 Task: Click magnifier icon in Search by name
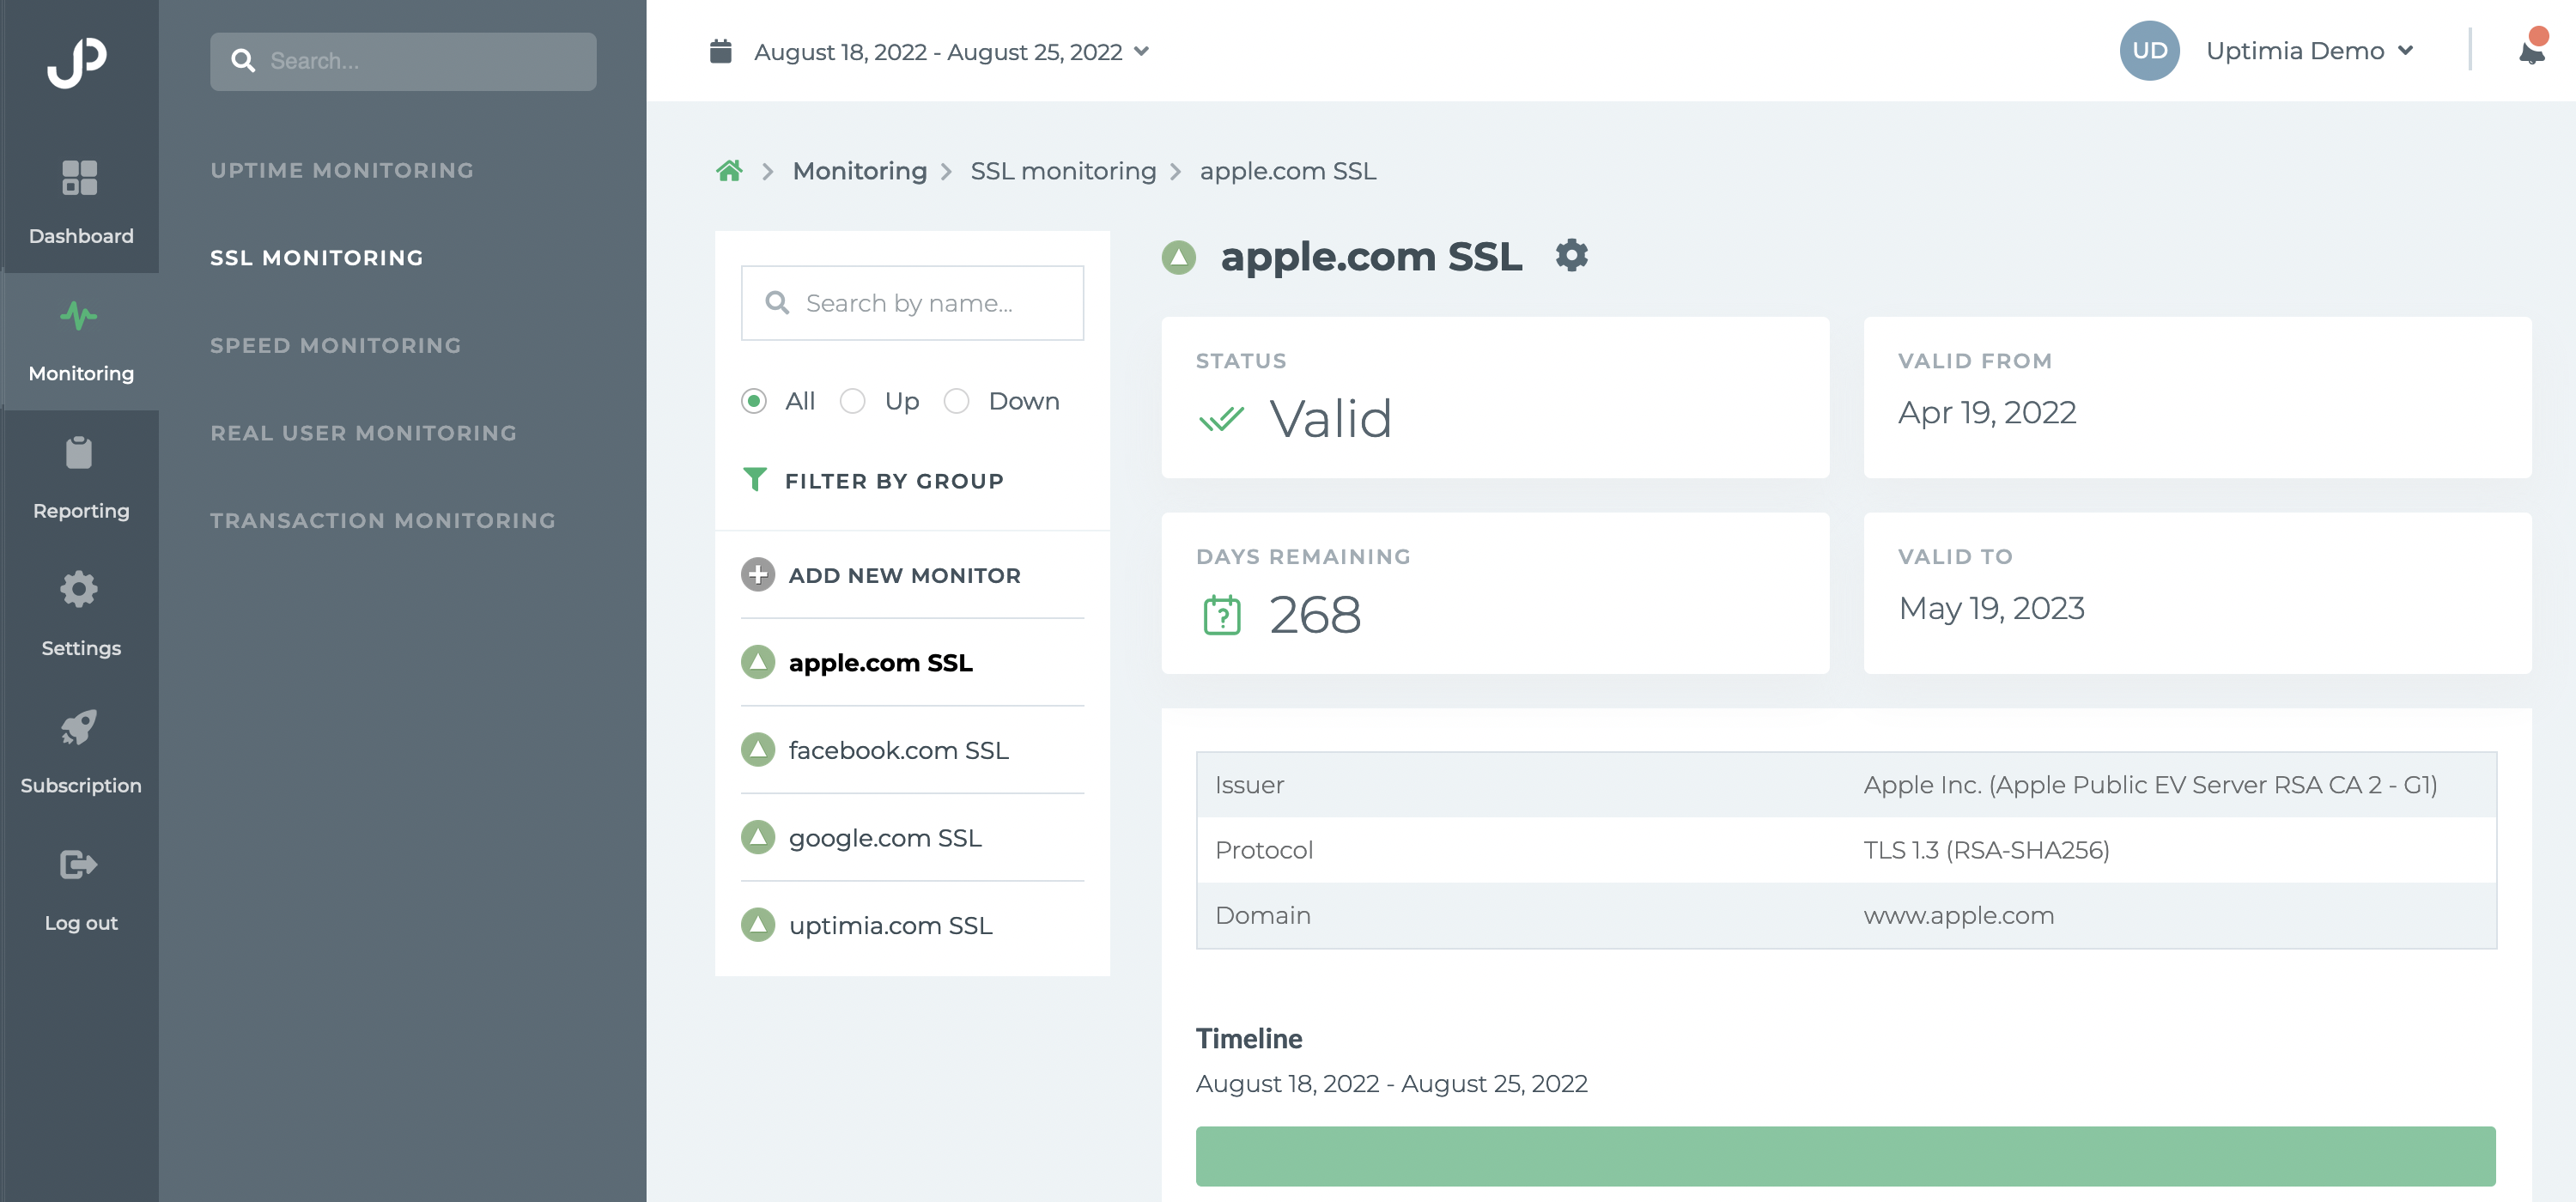point(777,302)
